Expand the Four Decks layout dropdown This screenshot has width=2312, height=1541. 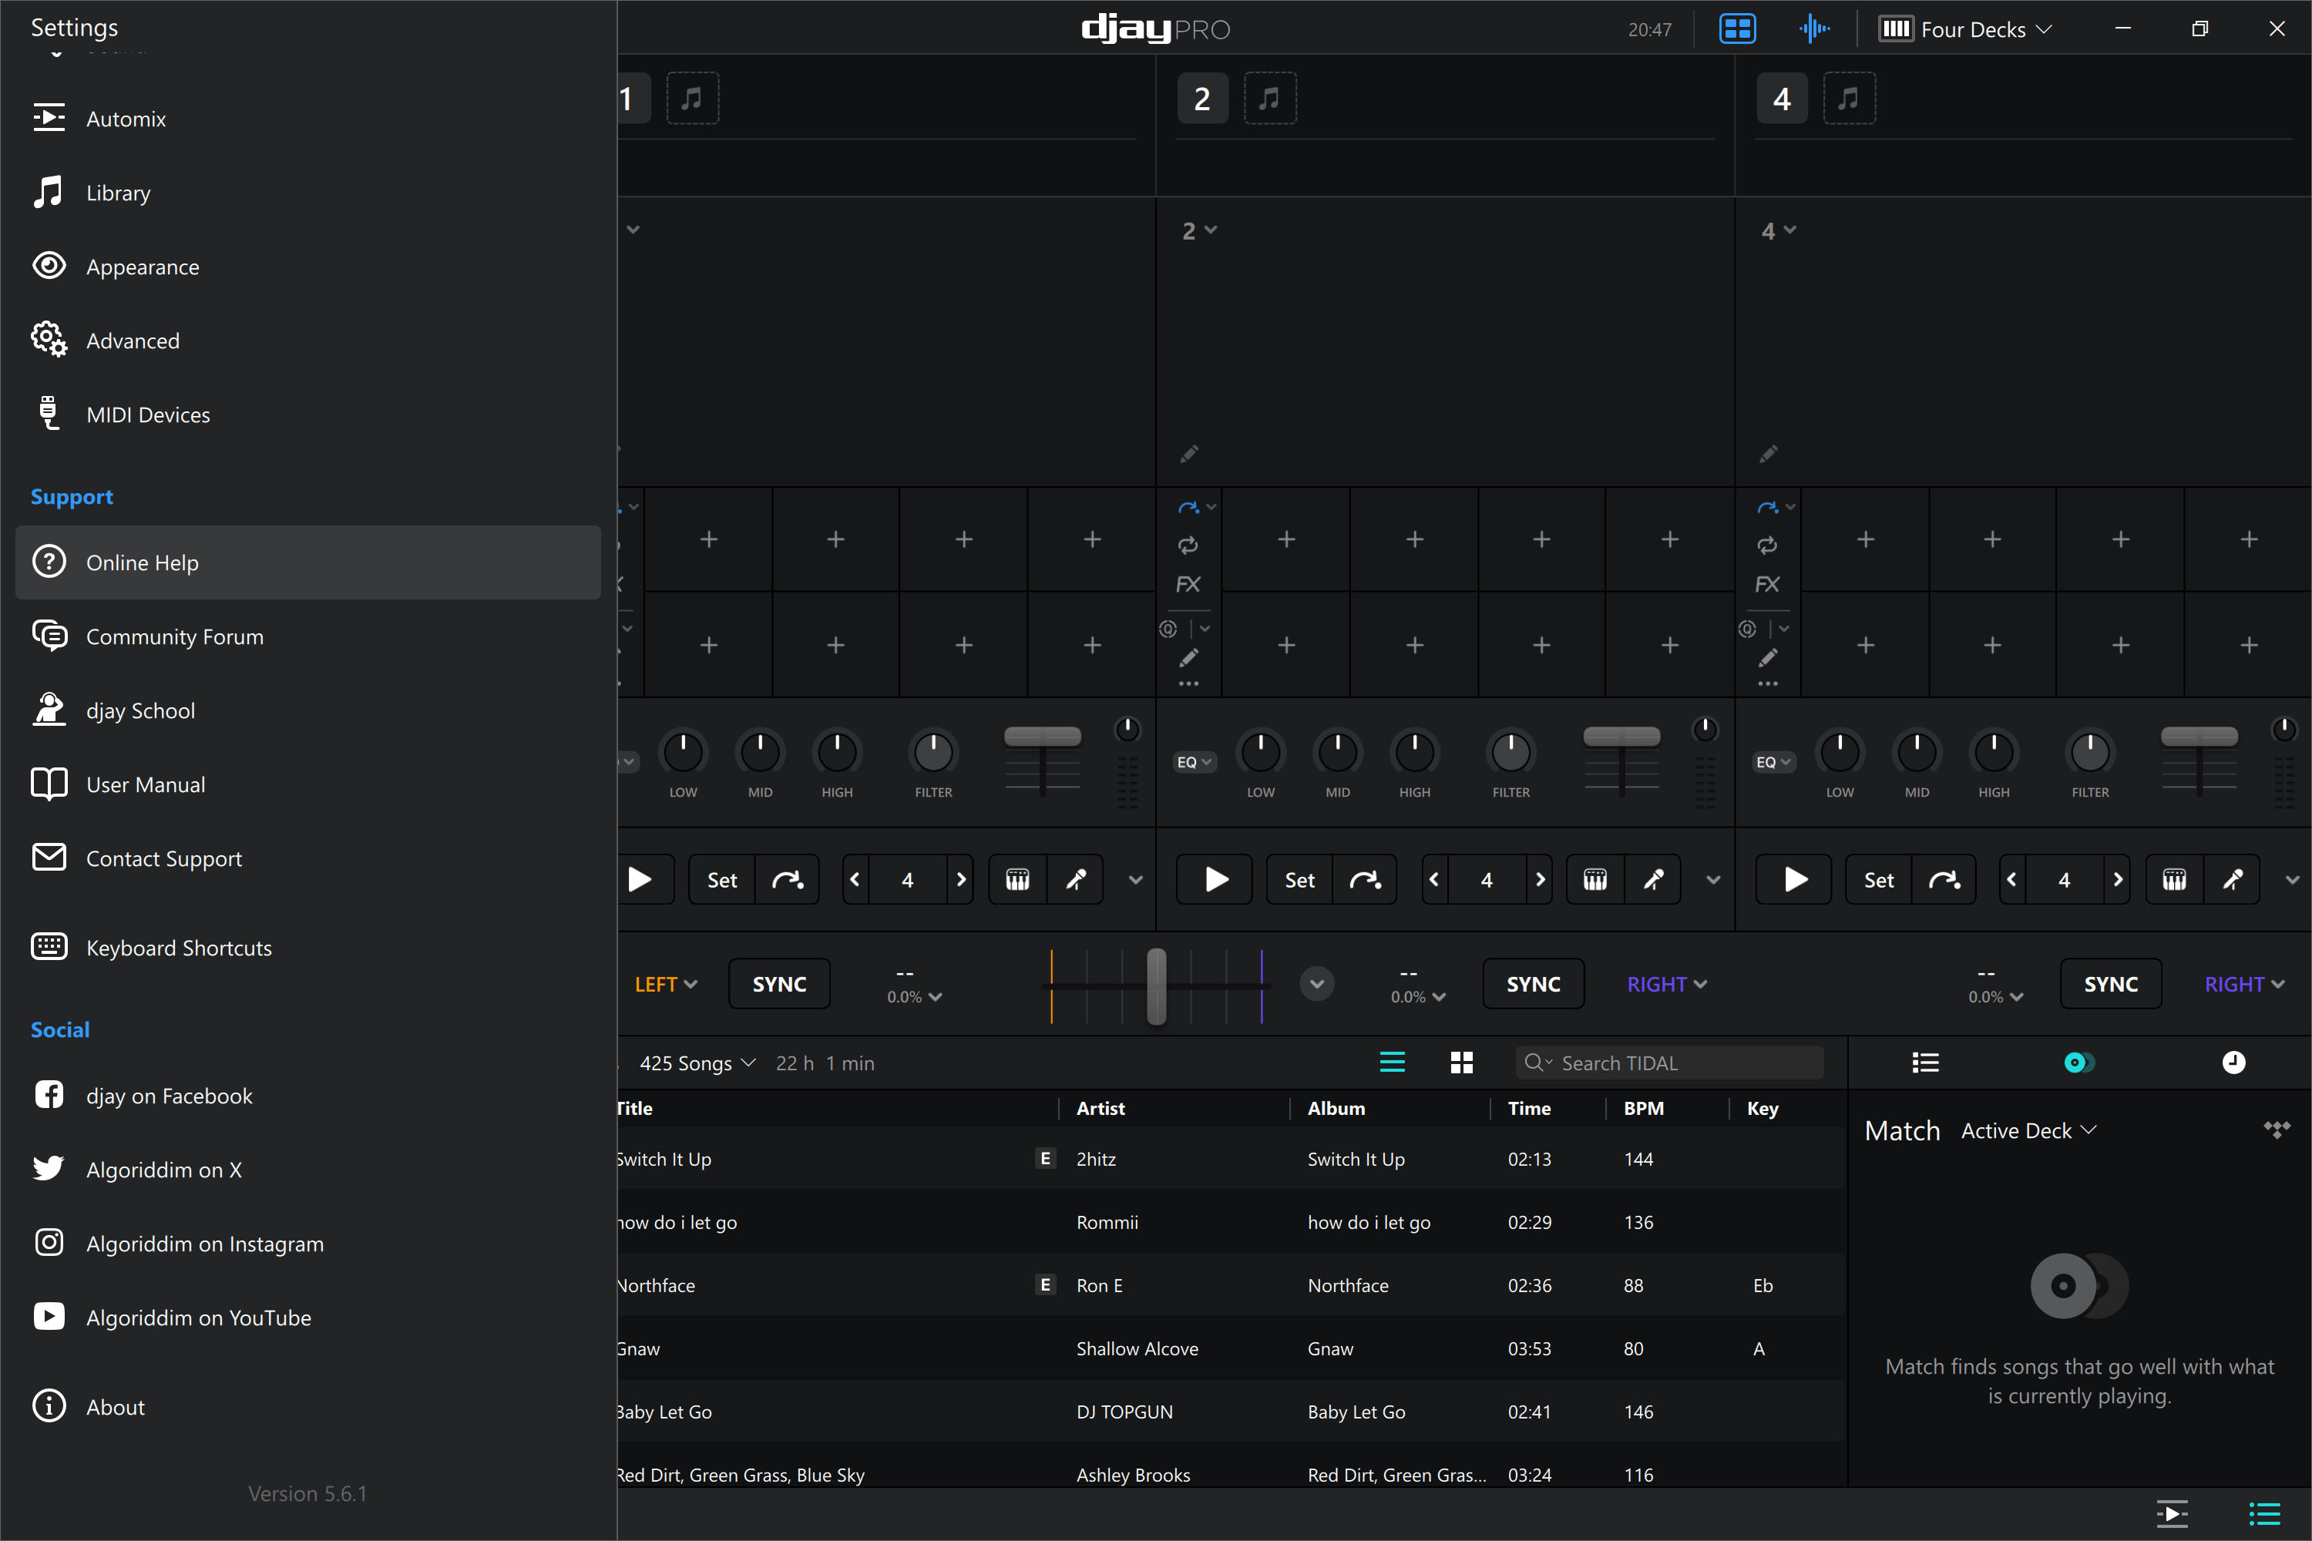(1966, 29)
